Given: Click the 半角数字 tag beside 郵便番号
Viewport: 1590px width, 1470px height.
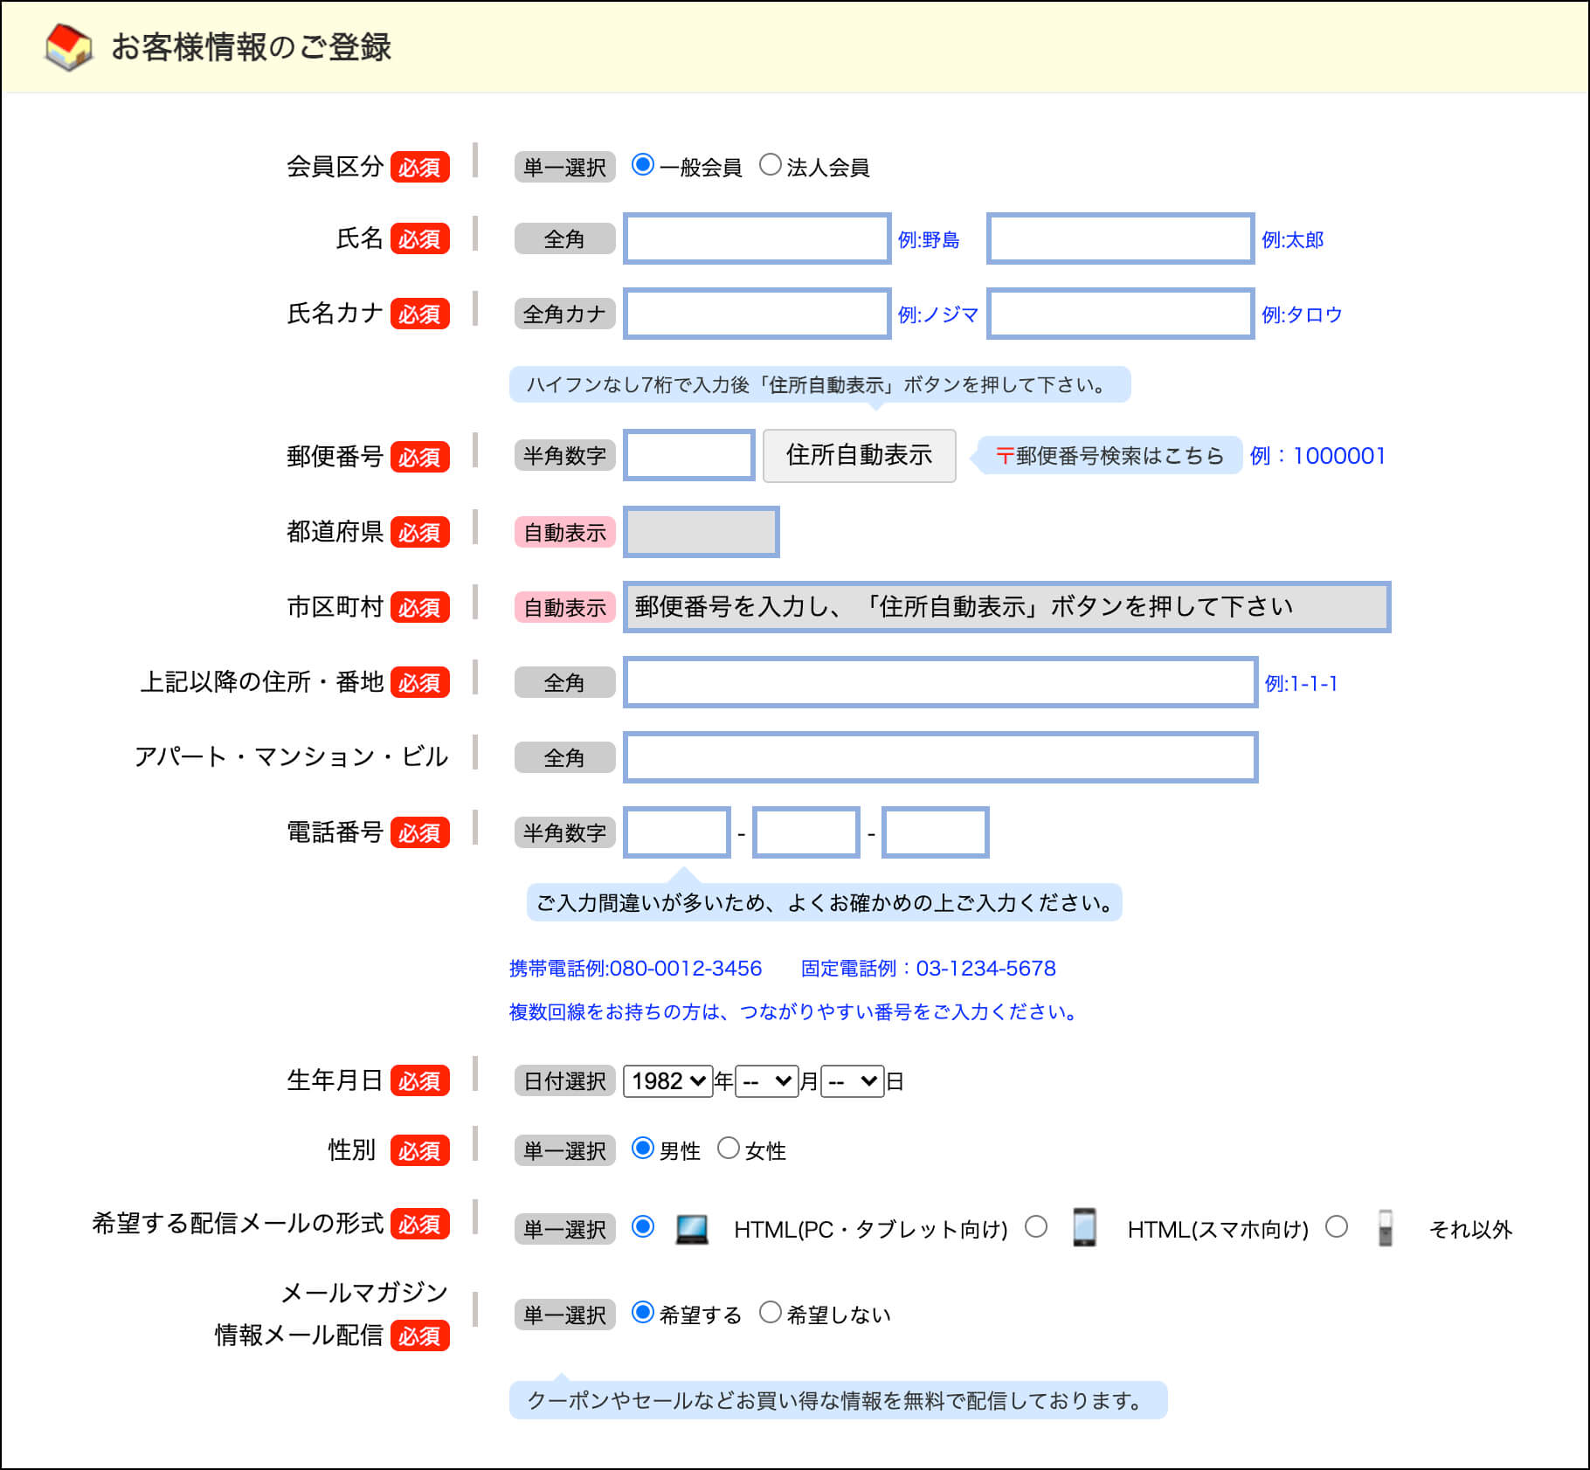Looking at the screenshot, I should pos(565,455).
